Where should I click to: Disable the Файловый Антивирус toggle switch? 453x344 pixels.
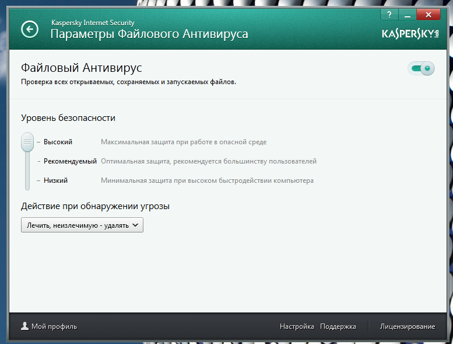pos(421,70)
